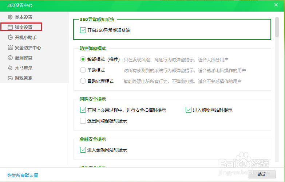Toggle 进入购物网站时提示 checkbox

coord(188,110)
